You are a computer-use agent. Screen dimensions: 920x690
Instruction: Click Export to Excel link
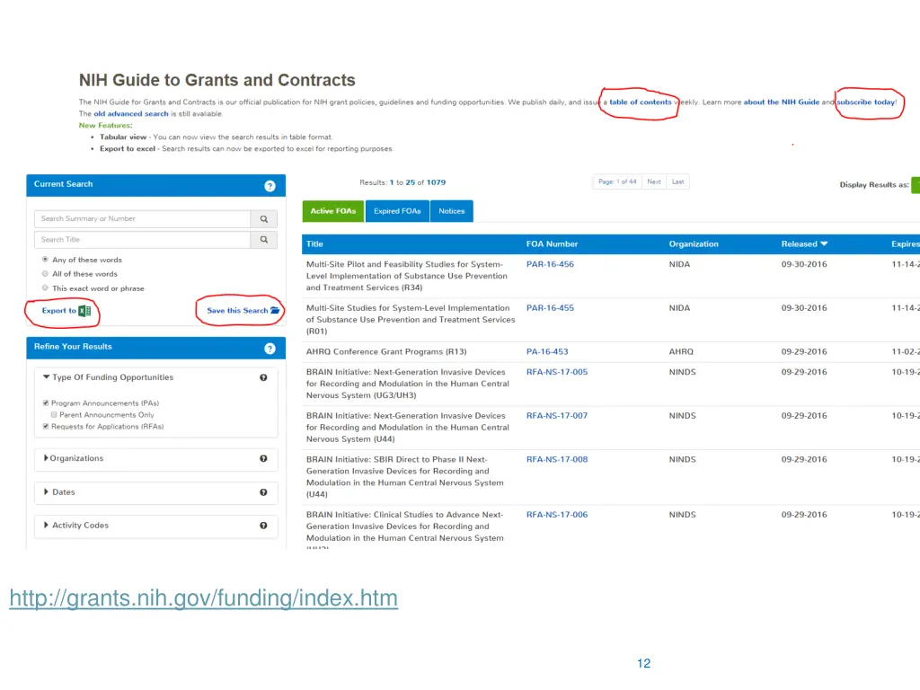[66, 311]
